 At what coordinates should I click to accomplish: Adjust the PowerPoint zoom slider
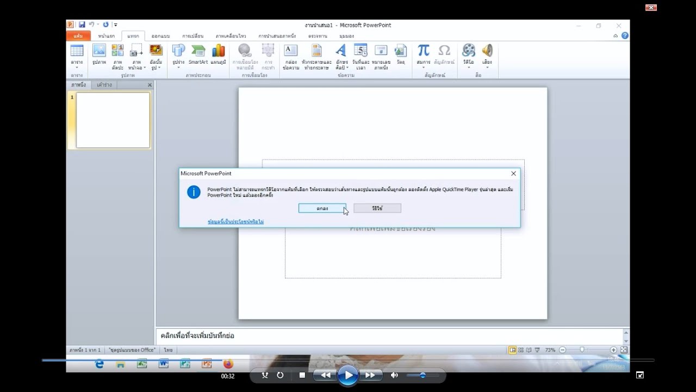click(582, 350)
